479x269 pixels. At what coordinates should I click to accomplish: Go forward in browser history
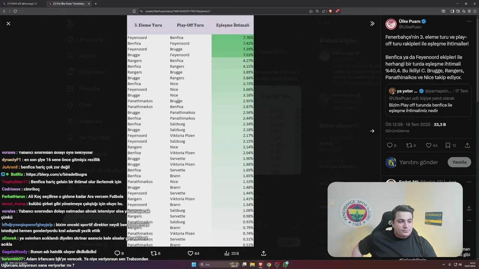(9, 11)
